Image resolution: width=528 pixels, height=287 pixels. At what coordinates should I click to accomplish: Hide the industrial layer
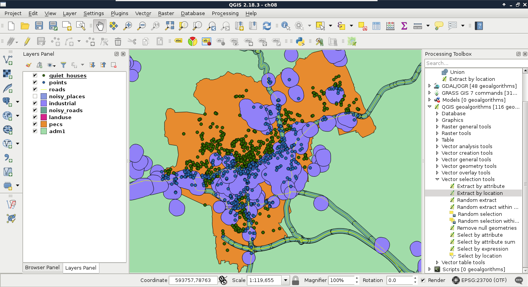35,103
